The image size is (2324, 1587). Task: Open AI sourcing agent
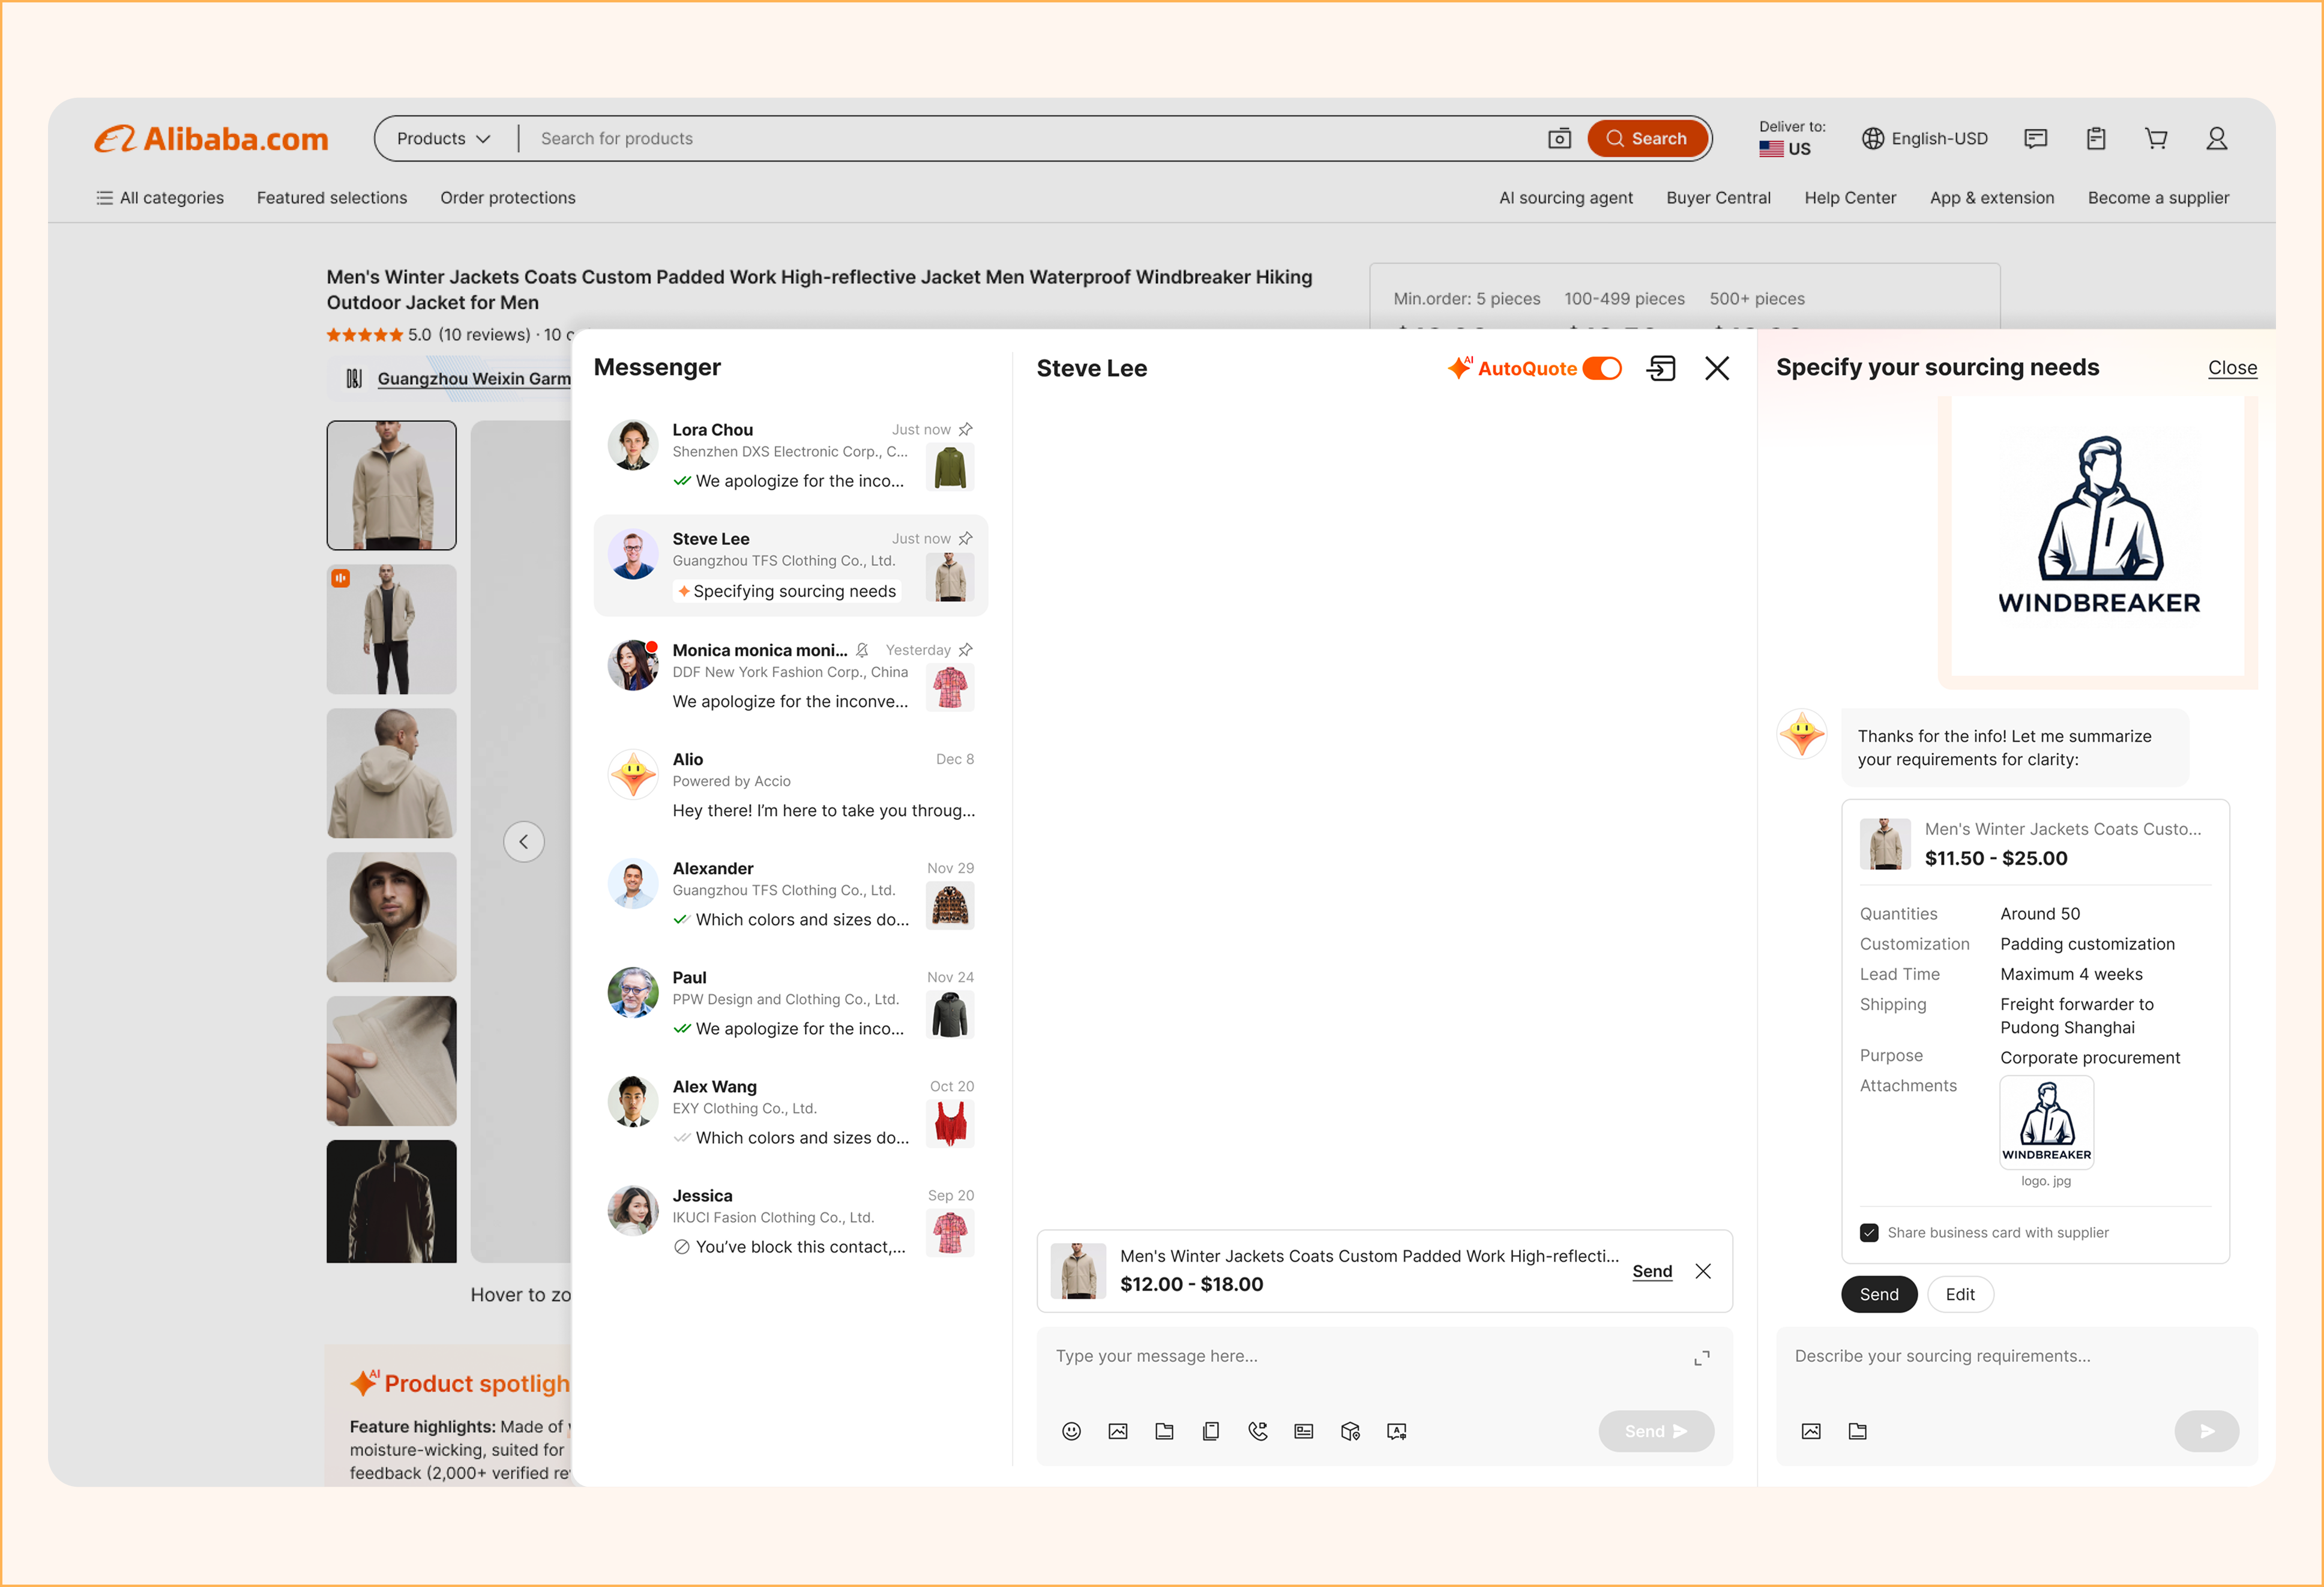point(1566,198)
